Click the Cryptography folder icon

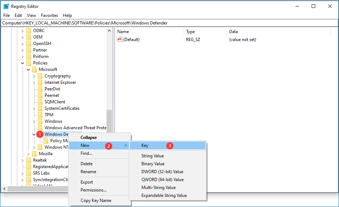40,76
